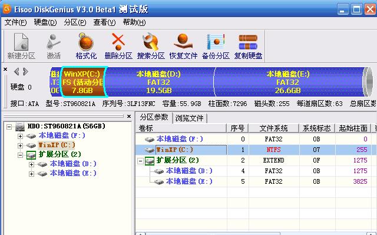This screenshot has width=377, height=235.
Task: Click the start cylinder value 255
Action: click(x=362, y=150)
